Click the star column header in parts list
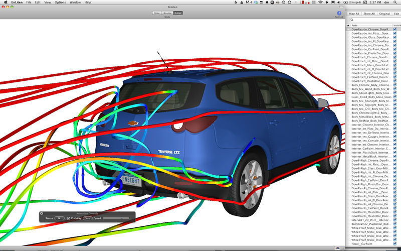Screen dimensions: 401x251 348,25
